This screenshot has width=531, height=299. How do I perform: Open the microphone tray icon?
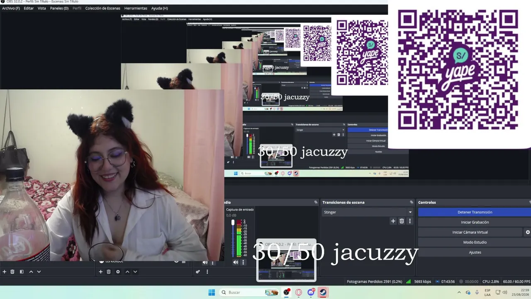click(477, 292)
